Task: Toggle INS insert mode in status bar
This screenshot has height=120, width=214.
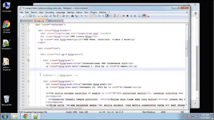Action: 182,112
